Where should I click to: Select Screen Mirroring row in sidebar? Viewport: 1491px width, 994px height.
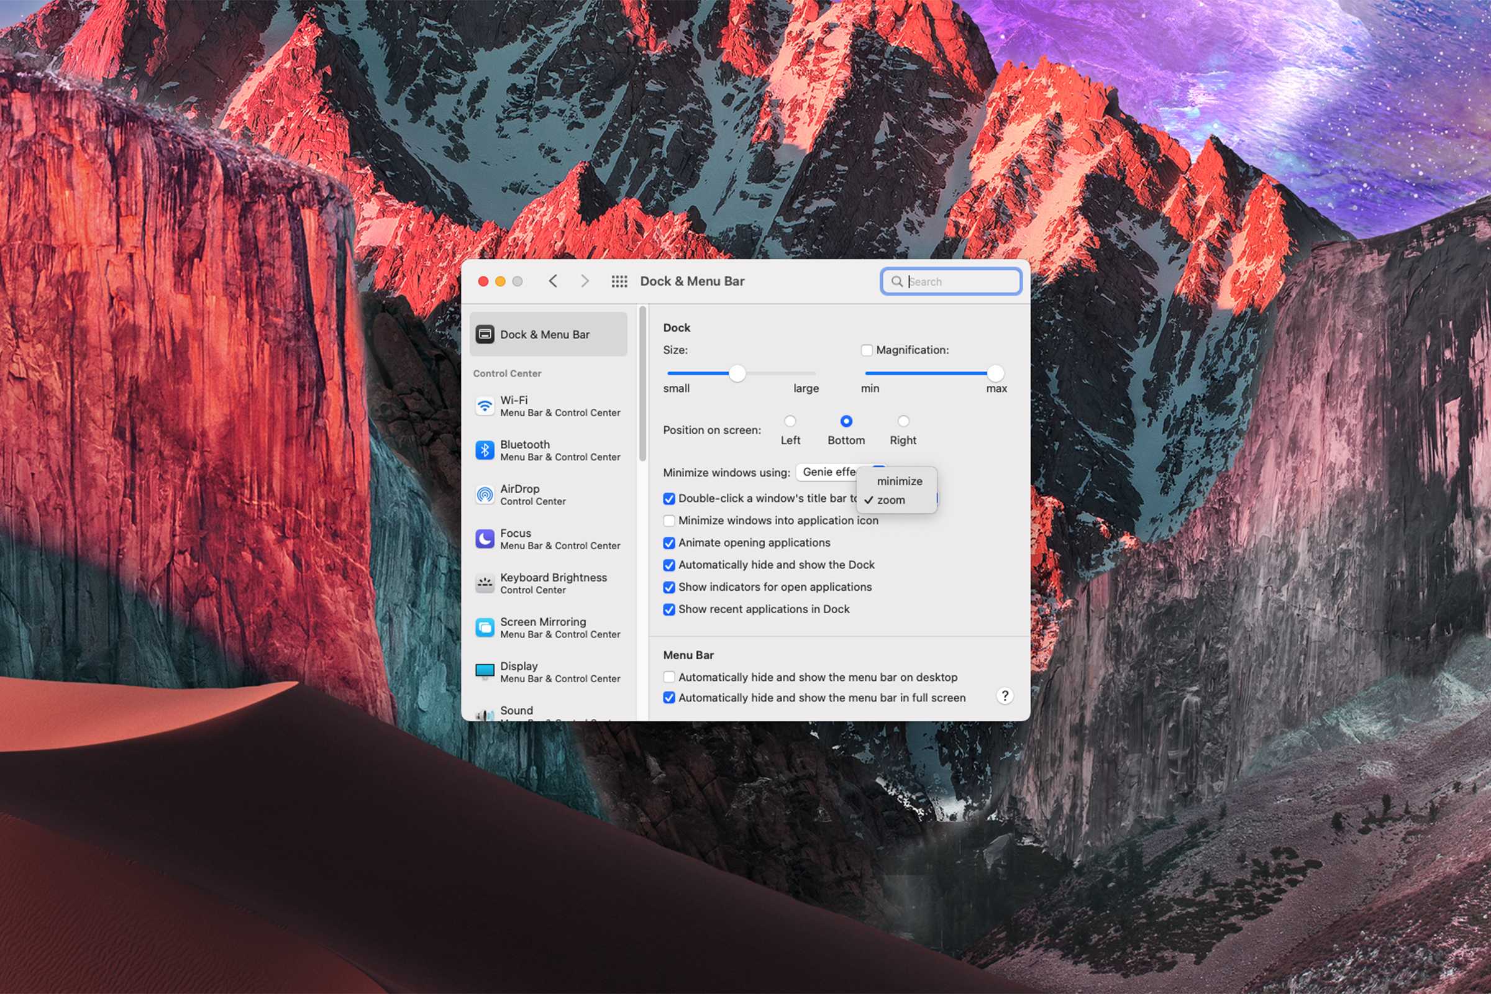[549, 627]
